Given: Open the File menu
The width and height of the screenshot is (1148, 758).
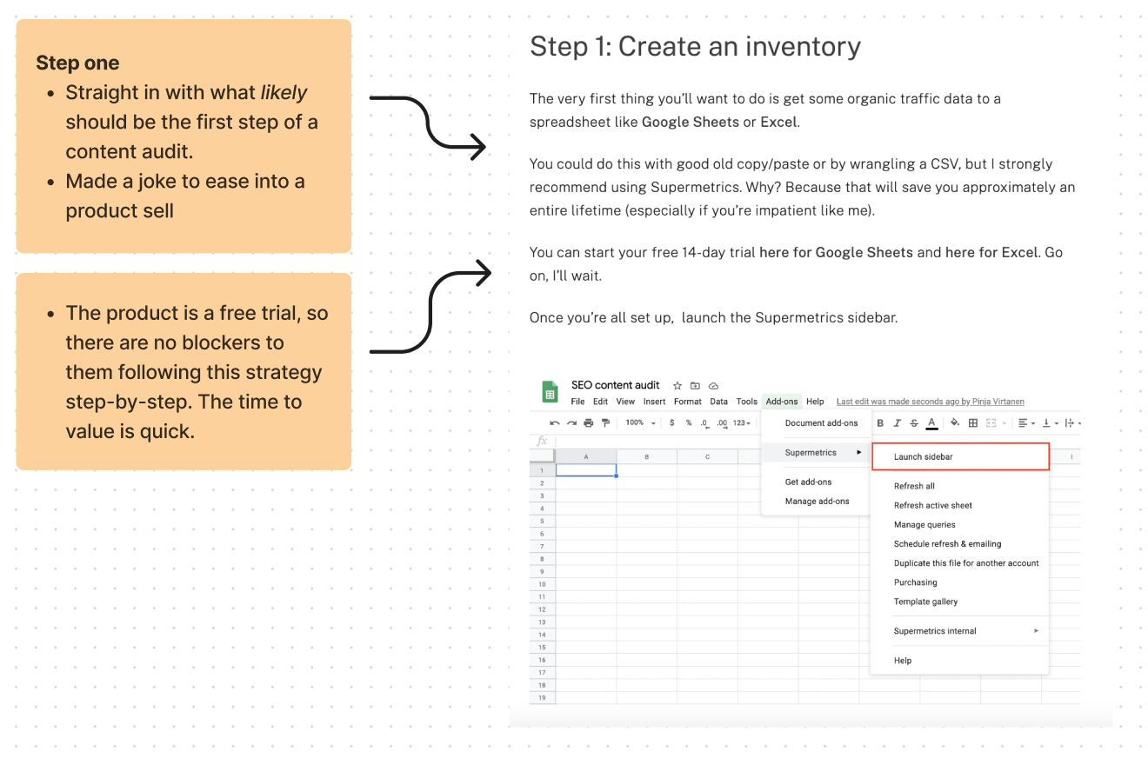Looking at the screenshot, I should (x=577, y=402).
